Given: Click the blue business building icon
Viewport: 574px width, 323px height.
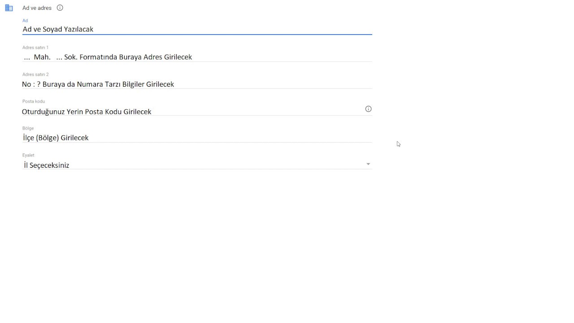Looking at the screenshot, I should (x=9, y=8).
